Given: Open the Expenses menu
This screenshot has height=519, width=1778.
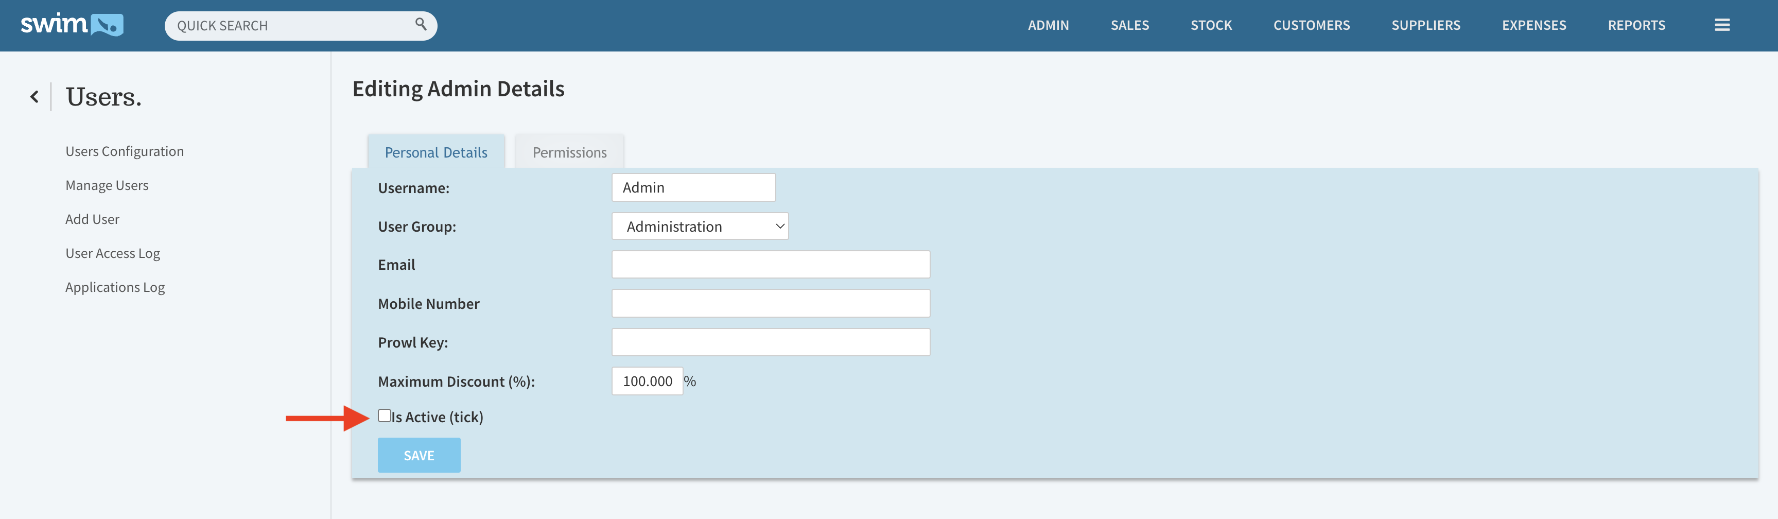Looking at the screenshot, I should (1533, 26).
